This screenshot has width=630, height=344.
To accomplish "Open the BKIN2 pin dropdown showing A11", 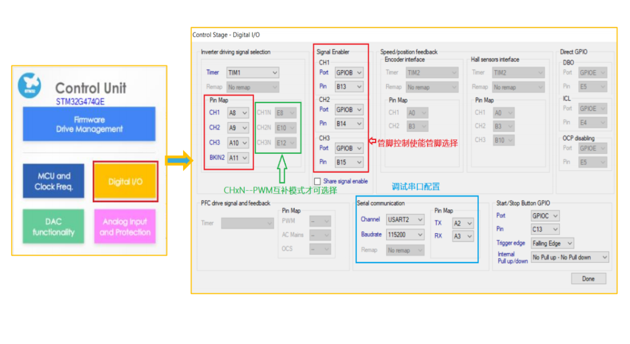I will (237, 157).
